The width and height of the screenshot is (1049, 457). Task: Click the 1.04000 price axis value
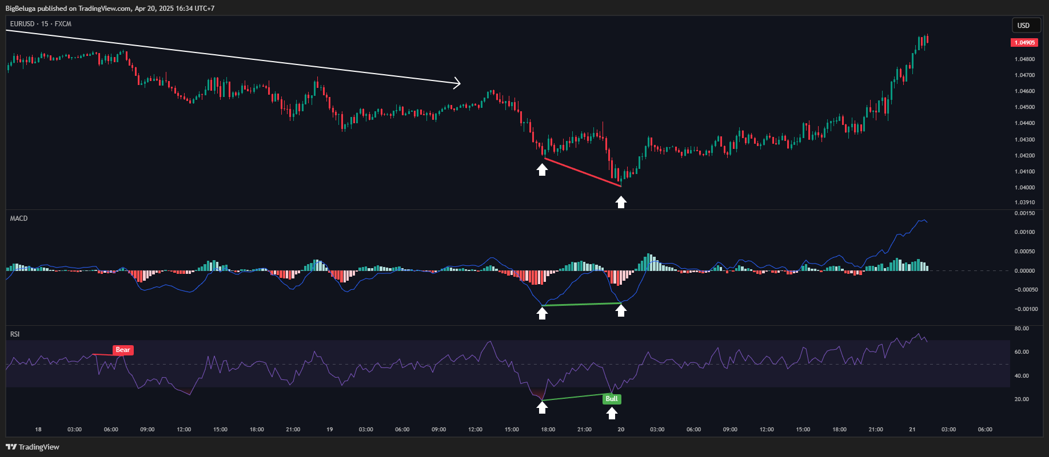(1024, 187)
